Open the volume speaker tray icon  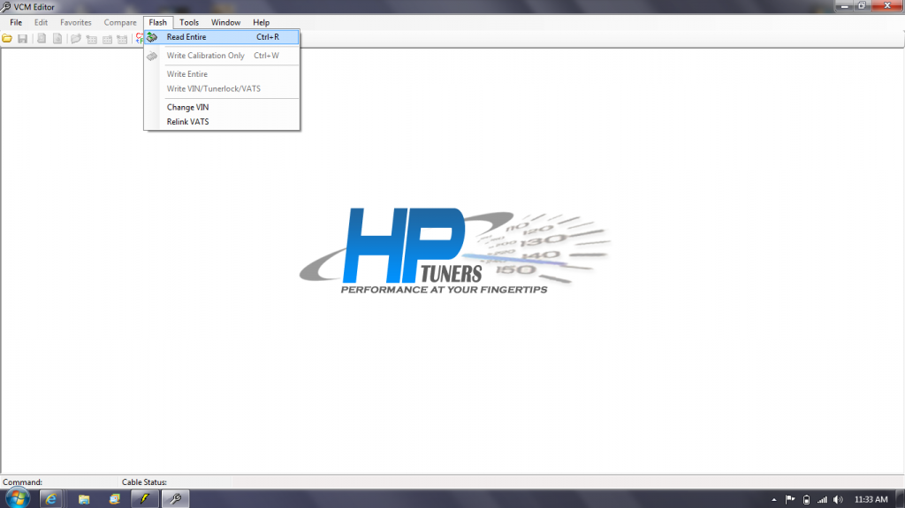[x=838, y=500]
